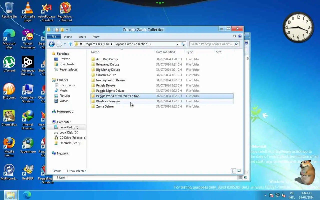Select the AstroPop Deluxe folder

pos(162,59)
